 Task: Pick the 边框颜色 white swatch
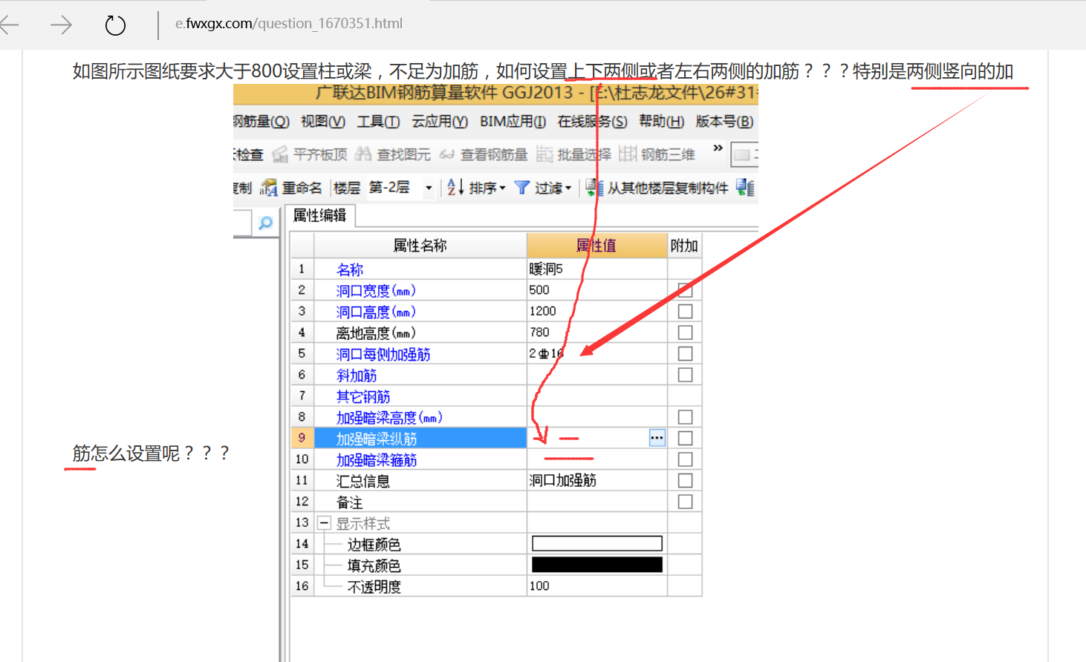pos(596,544)
